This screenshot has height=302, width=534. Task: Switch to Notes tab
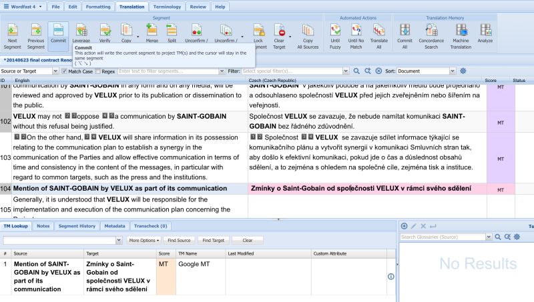tap(43, 226)
